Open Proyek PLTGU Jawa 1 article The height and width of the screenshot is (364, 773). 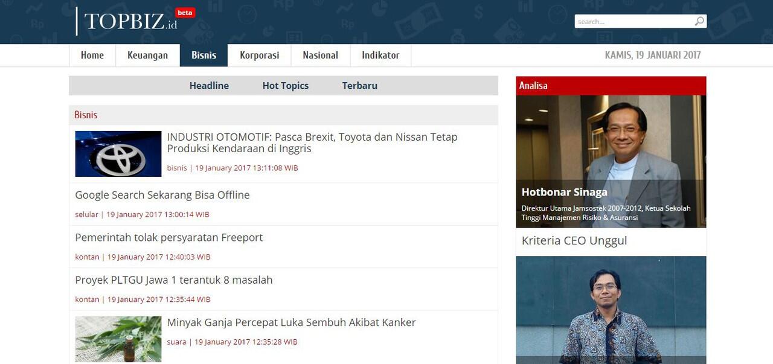point(174,280)
